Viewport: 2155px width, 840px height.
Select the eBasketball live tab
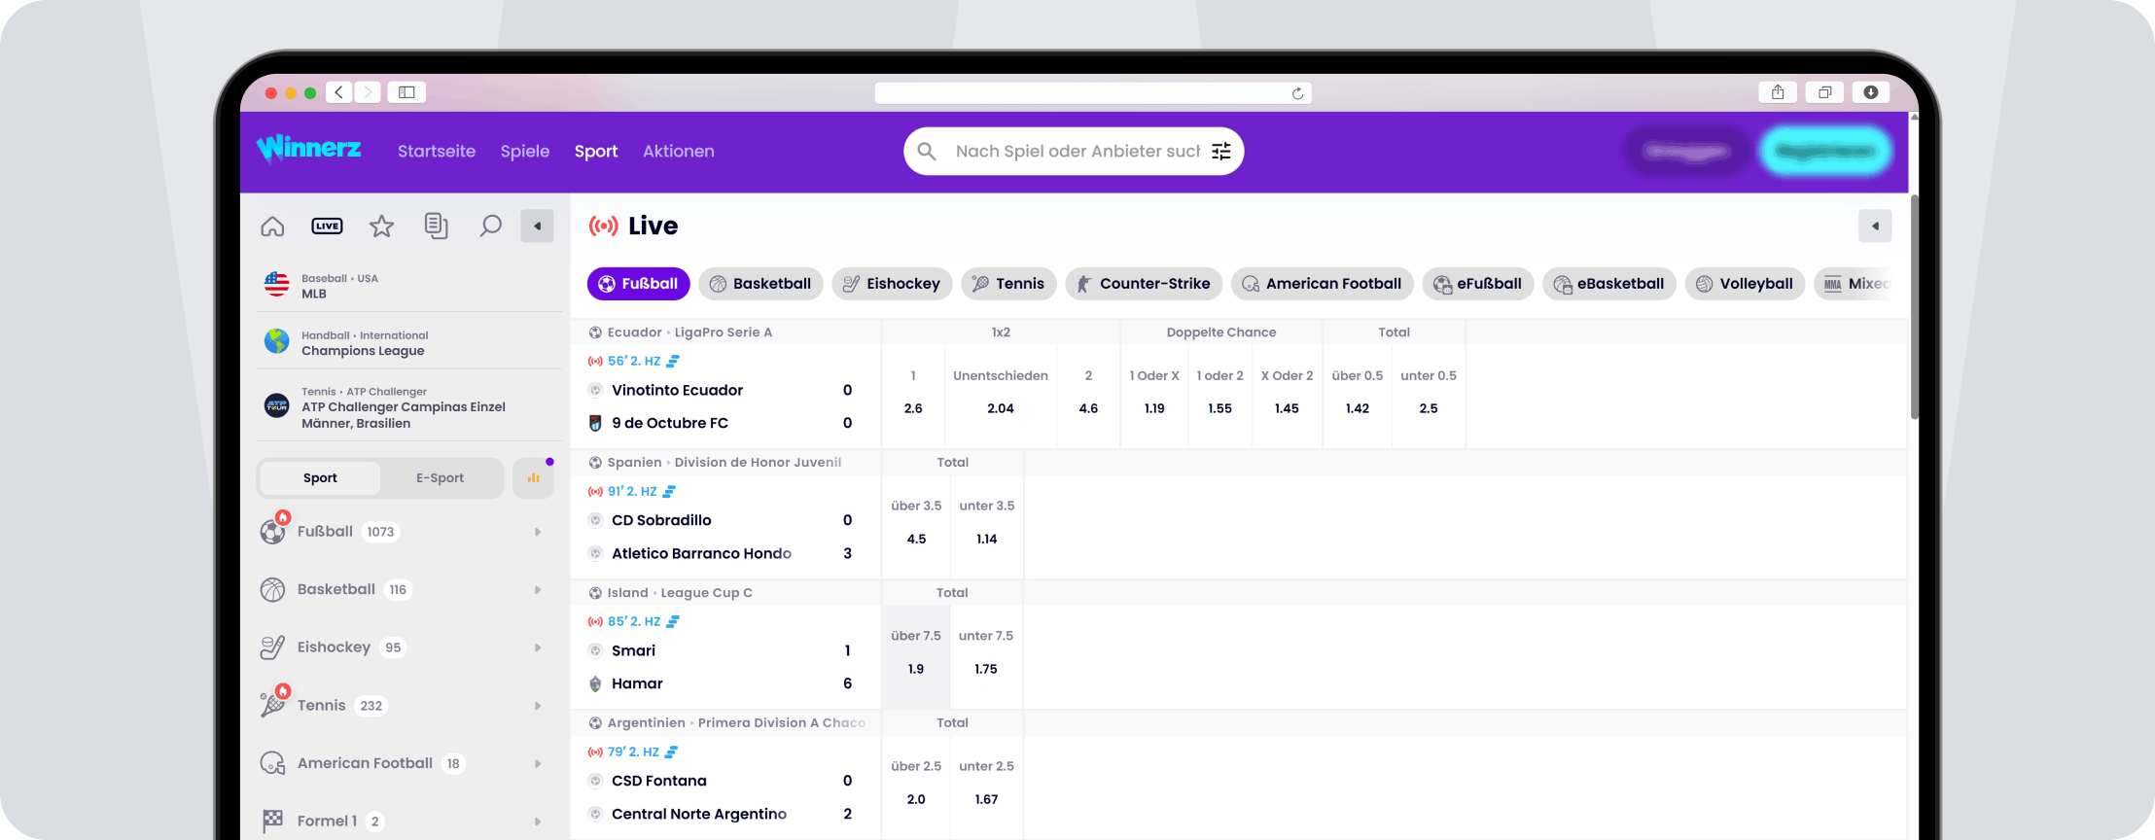1609,284
